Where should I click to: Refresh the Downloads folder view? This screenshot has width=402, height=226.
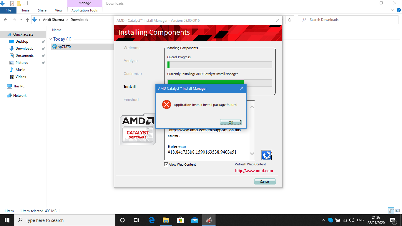tap(290, 20)
